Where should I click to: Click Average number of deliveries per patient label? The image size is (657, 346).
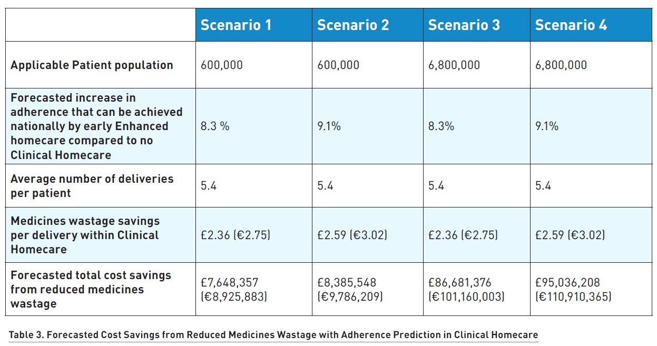point(92,186)
